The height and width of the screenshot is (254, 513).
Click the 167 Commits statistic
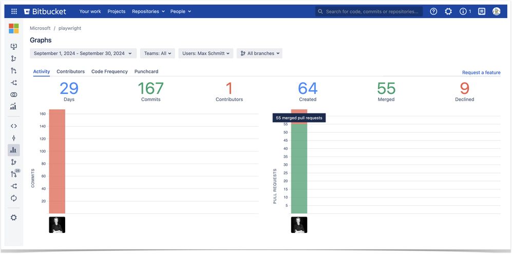(151, 91)
